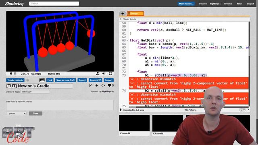Viewport: 258px width, 145px height.
Task: Compile shader with play arrow
Action: (121, 110)
